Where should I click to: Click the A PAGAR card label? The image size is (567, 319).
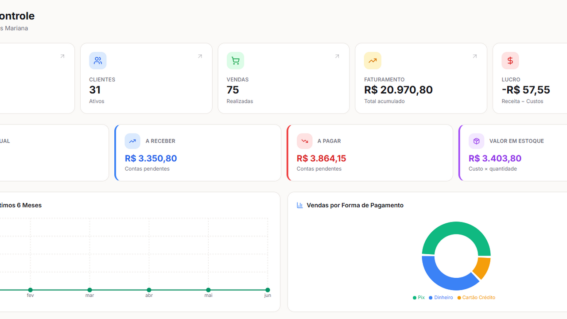click(329, 141)
